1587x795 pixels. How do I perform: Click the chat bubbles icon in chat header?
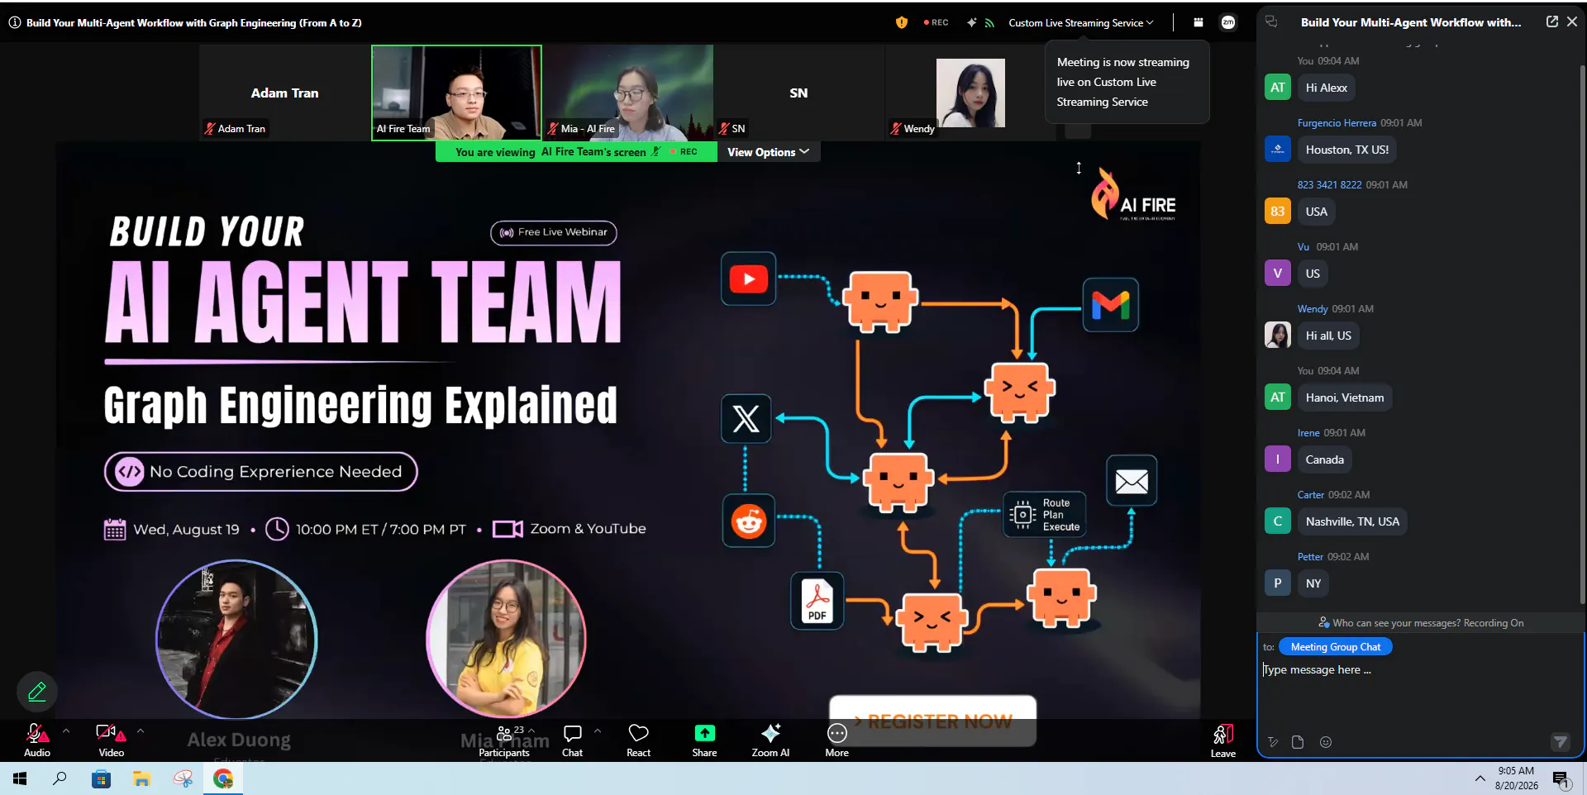coord(1271,22)
